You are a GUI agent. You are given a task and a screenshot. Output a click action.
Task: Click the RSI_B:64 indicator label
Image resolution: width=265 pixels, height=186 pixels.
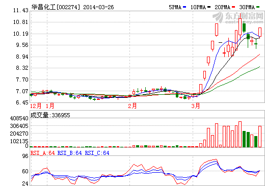70,153
